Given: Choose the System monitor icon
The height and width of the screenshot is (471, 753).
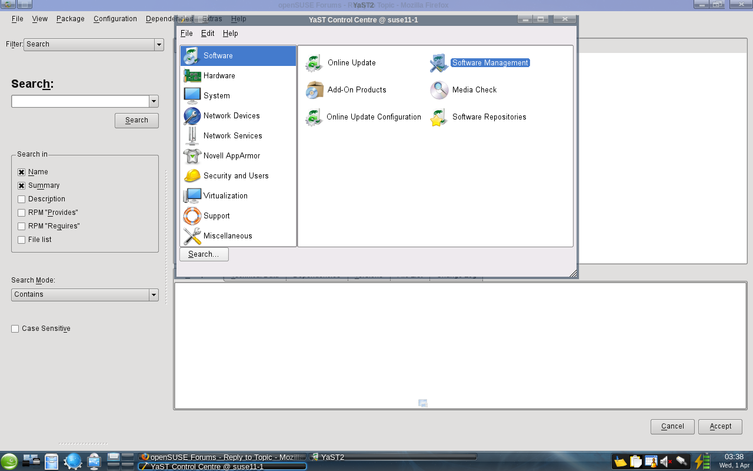Looking at the screenshot, I should pos(192,95).
